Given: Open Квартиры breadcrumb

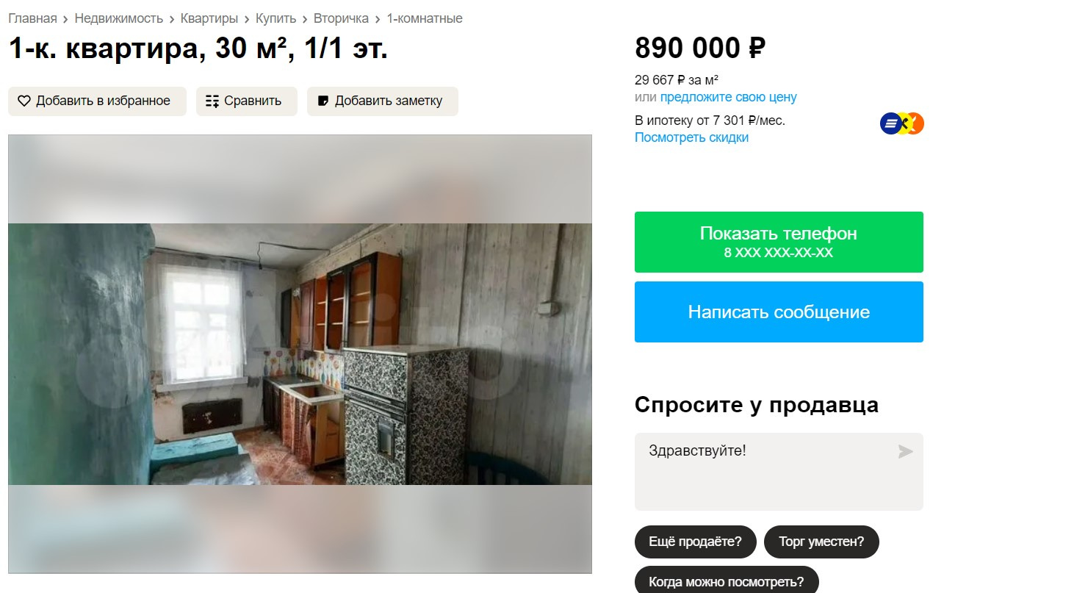Looking at the screenshot, I should (x=209, y=18).
